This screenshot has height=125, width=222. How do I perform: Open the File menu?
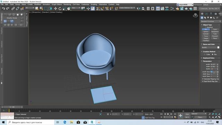pyautogui.click(x=2, y=5)
